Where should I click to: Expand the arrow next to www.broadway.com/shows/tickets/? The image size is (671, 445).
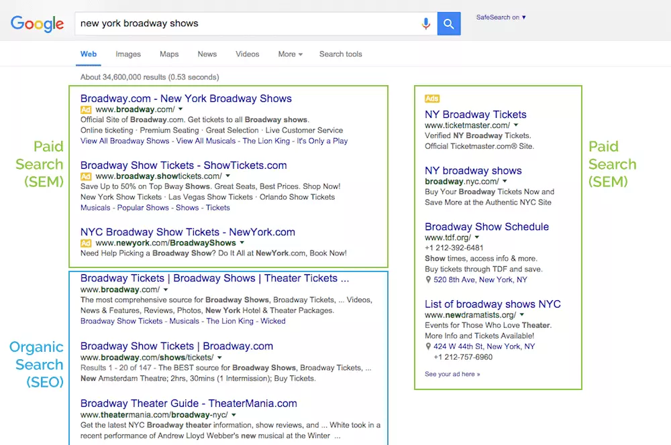pyautogui.click(x=219, y=357)
